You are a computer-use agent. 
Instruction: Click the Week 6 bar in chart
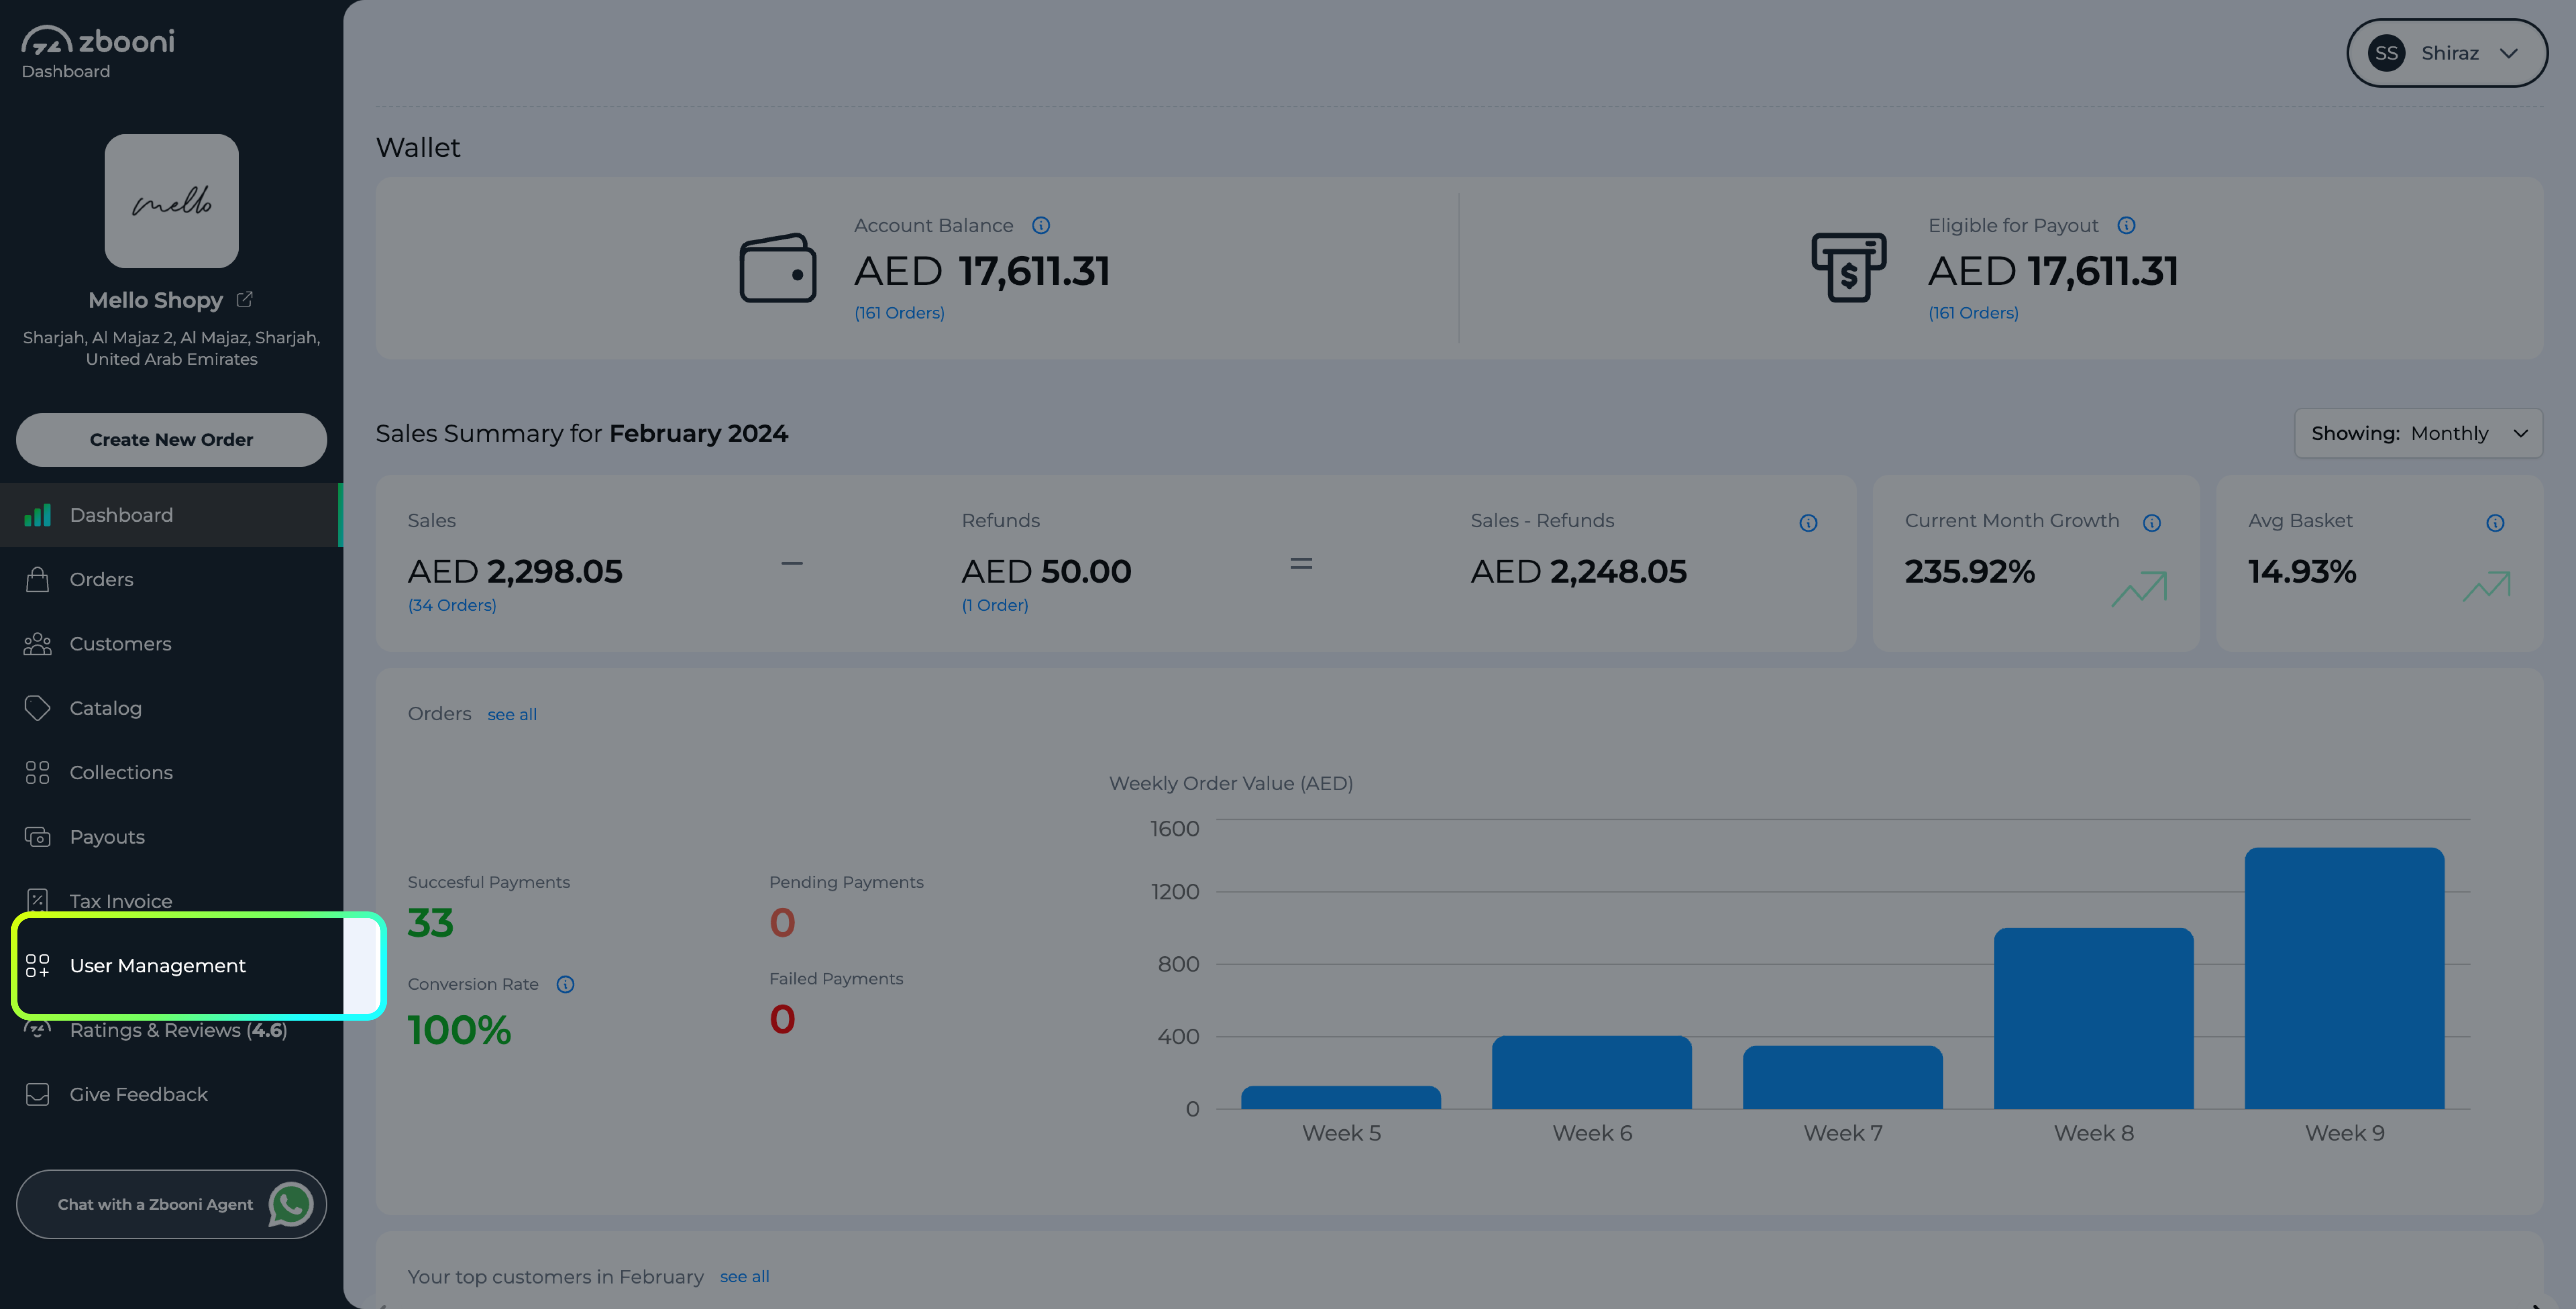[1592, 1072]
